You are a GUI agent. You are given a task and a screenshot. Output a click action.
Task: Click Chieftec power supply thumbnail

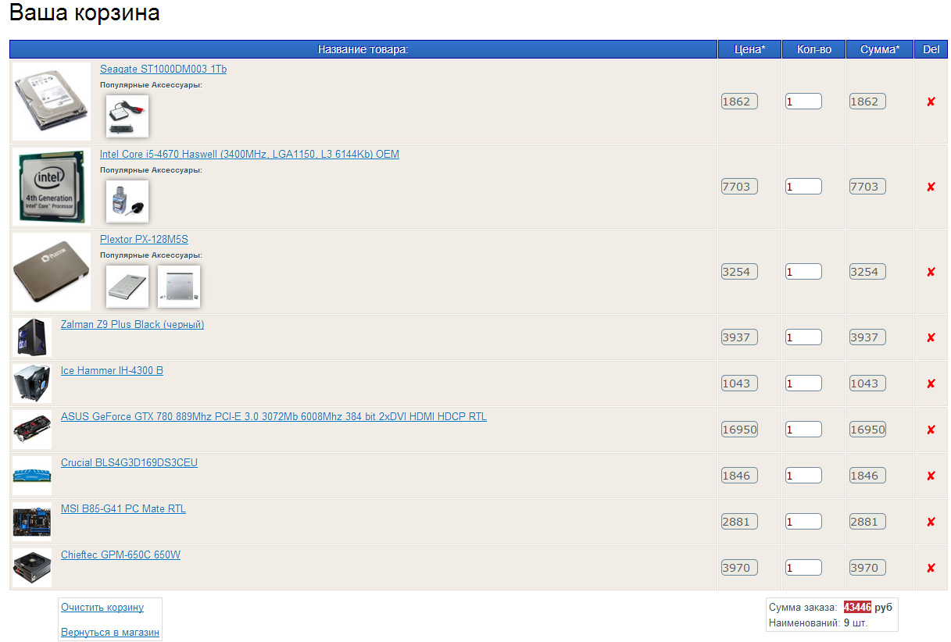[32, 568]
